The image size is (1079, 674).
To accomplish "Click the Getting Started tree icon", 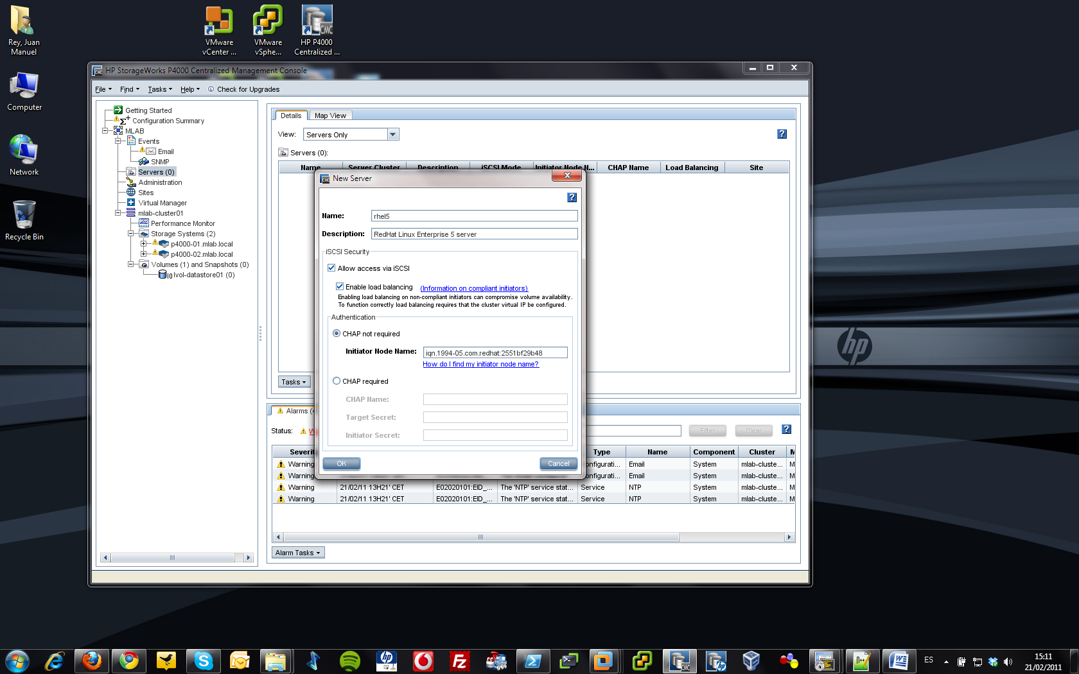I will click(x=118, y=110).
